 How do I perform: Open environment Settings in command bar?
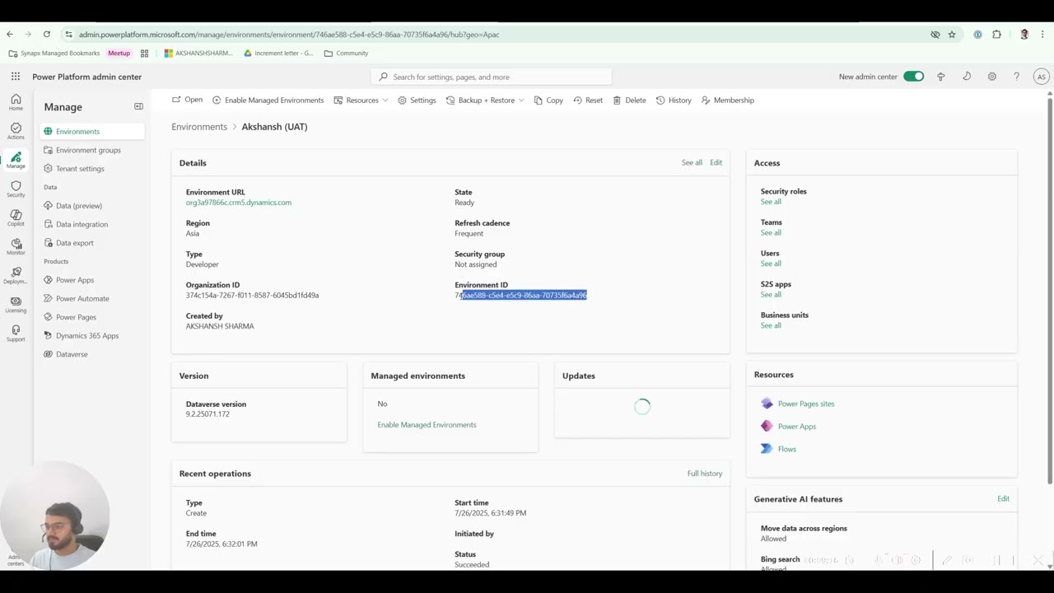tap(417, 100)
